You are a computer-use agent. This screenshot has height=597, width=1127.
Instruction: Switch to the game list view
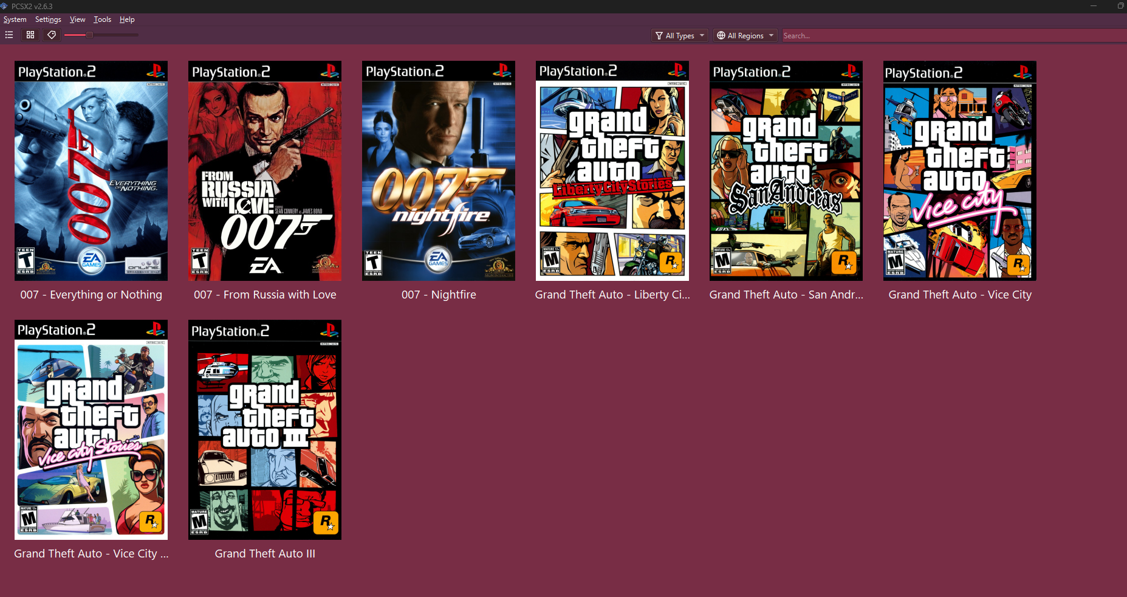[x=9, y=35]
